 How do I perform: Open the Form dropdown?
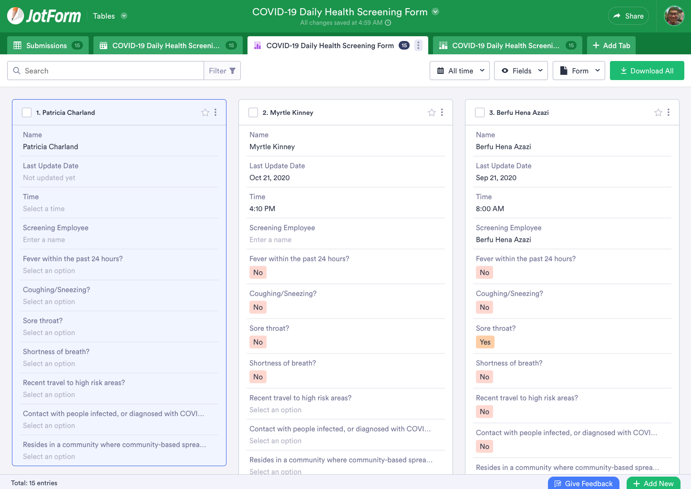[x=578, y=71]
